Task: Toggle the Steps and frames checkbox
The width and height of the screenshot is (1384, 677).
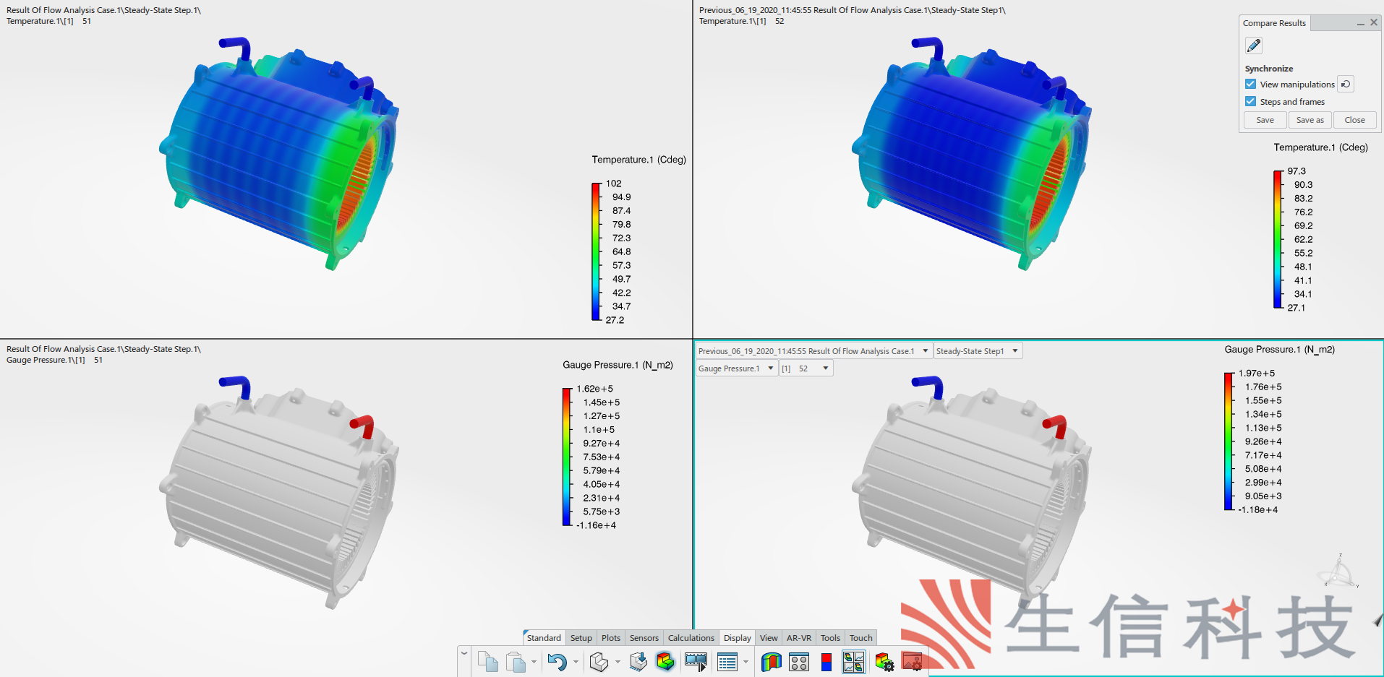Action: (x=1251, y=102)
